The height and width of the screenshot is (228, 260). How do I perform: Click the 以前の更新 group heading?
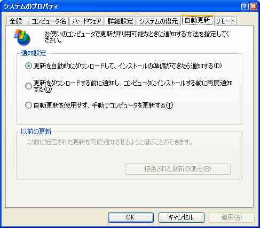(x=36, y=132)
